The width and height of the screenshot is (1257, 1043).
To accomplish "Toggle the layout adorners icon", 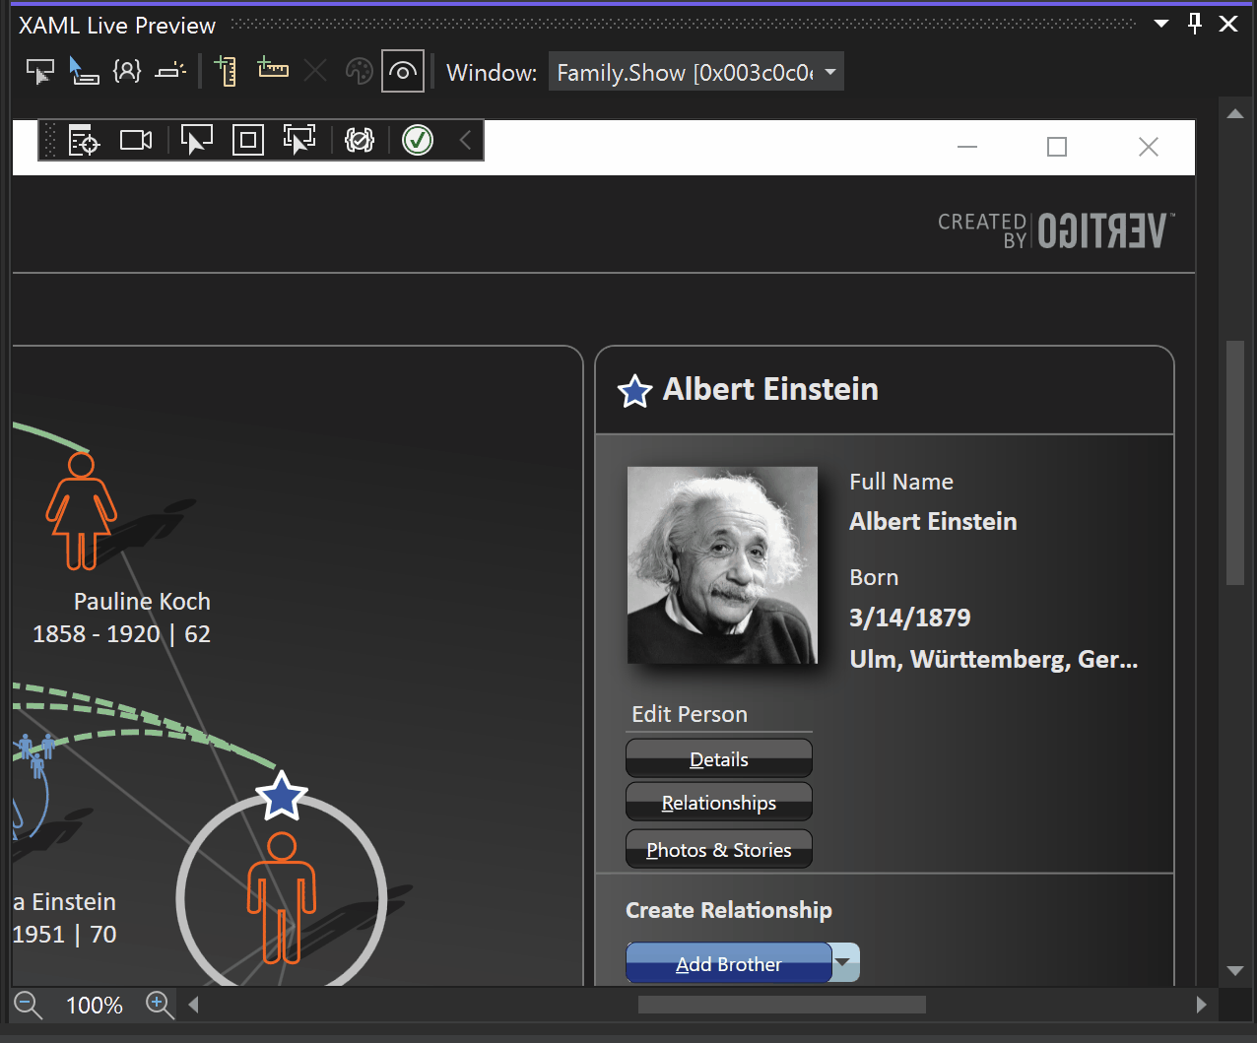I will [x=170, y=71].
